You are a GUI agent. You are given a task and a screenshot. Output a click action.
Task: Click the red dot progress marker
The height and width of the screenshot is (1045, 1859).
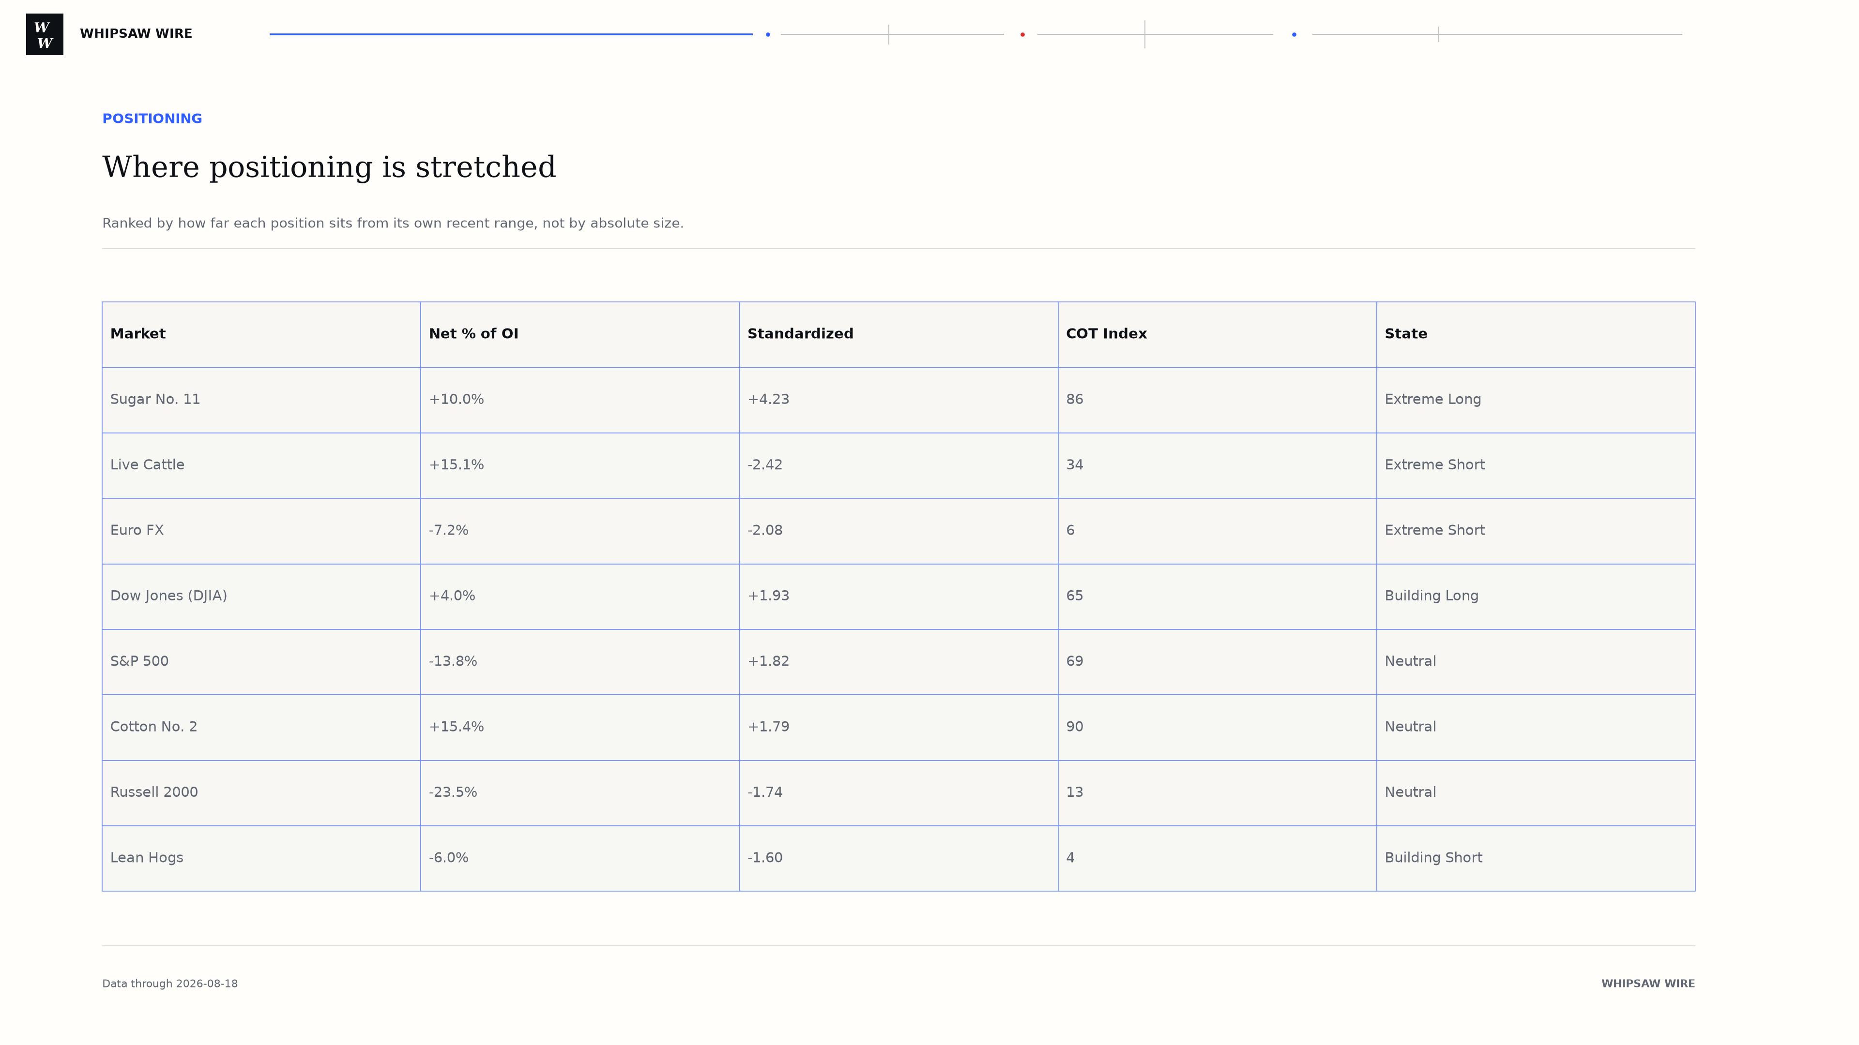click(x=1022, y=34)
